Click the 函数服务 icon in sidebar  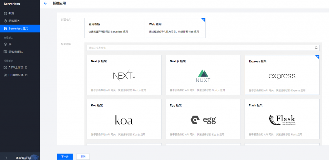(5, 21)
